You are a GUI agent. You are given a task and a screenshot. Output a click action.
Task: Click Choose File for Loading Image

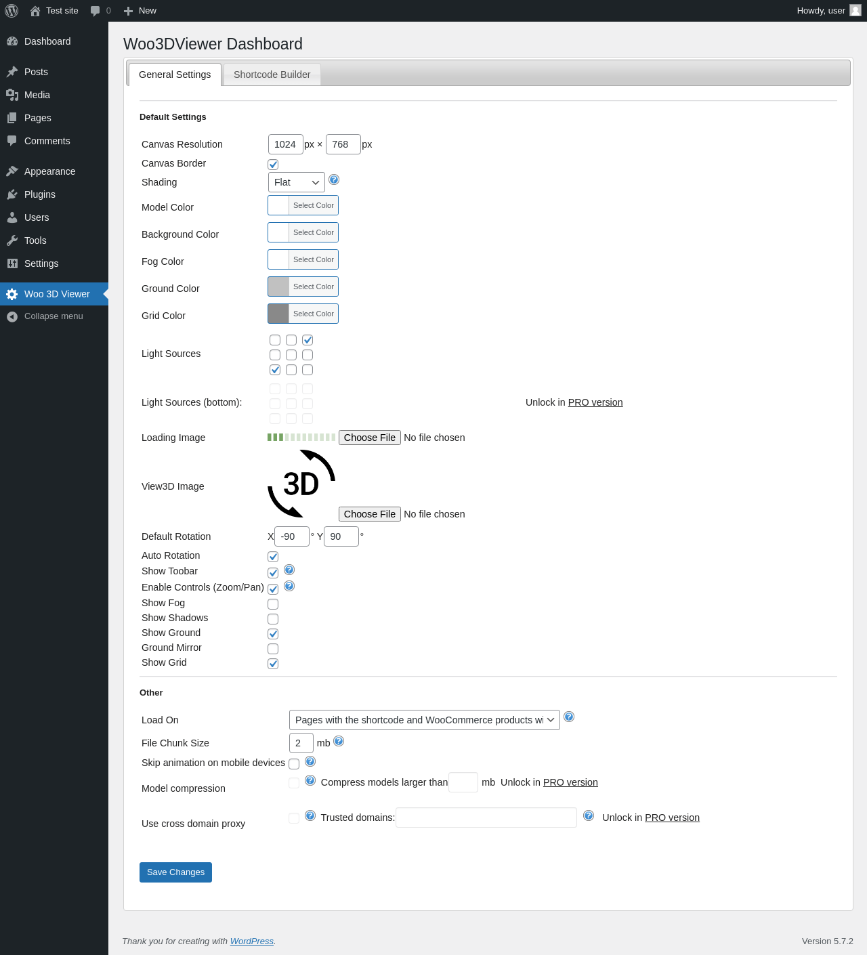click(x=370, y=438)
